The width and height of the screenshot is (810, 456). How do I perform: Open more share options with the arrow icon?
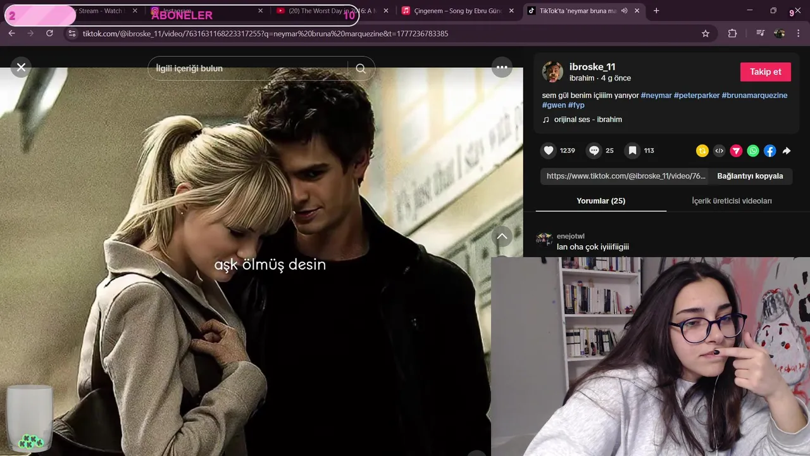pos(787,151)
